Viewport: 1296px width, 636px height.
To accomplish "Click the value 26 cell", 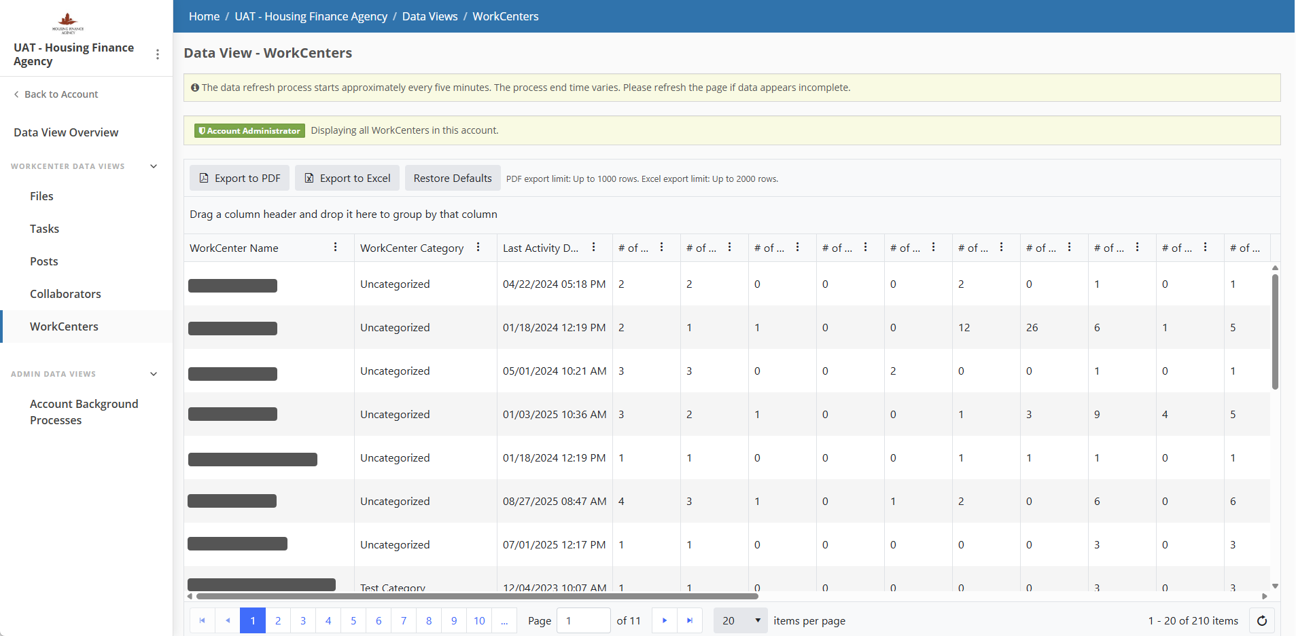I will tap(1054, 327).
